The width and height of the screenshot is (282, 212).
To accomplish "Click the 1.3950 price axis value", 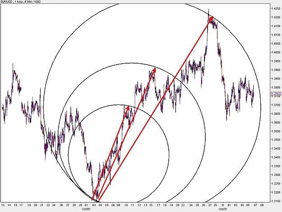I will 276,61.
